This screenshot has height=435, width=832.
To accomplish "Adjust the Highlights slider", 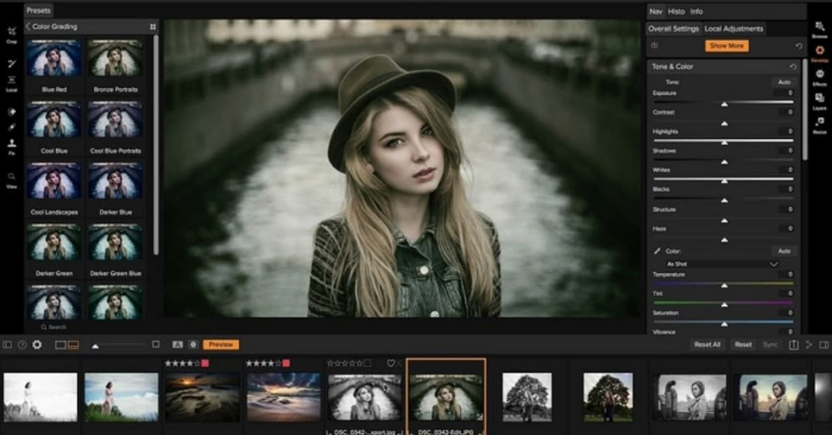I will pyautogui.click(x=724, y=142).
